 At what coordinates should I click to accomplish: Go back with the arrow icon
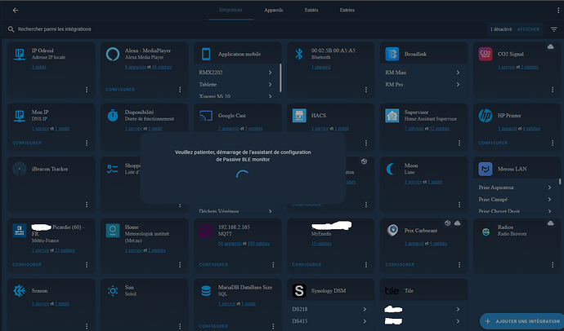click(15, 11)
